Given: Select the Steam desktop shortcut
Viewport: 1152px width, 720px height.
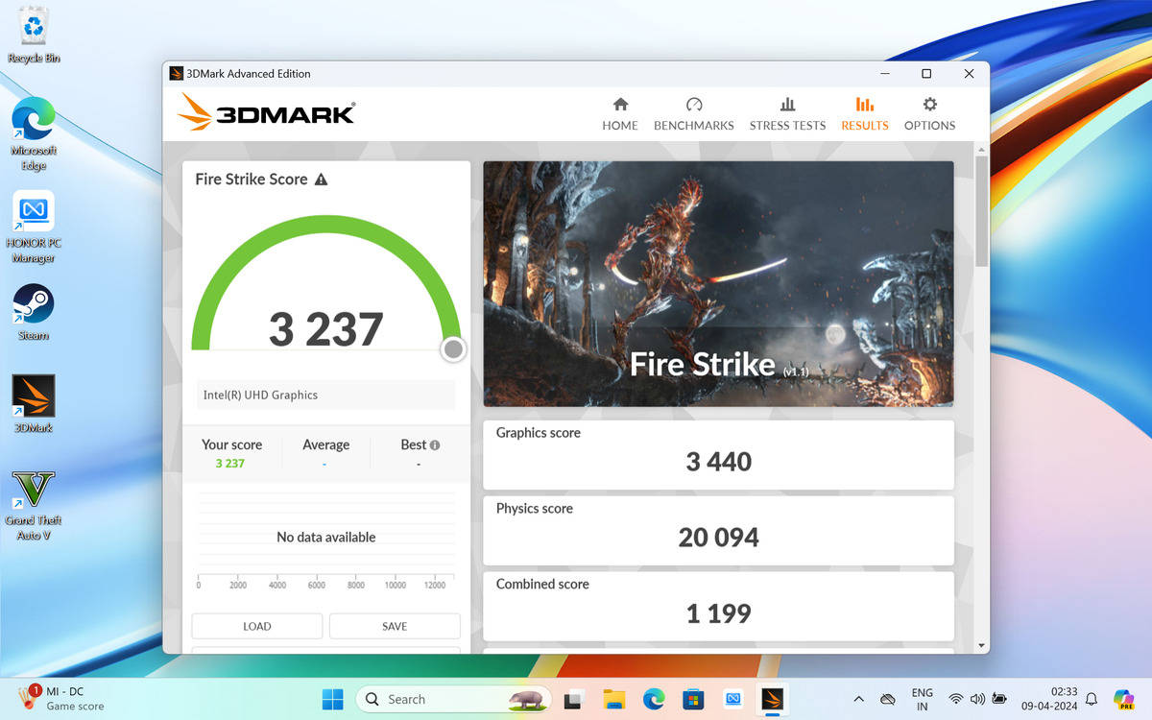Looking at the screenshot, I should coord(34,312).
